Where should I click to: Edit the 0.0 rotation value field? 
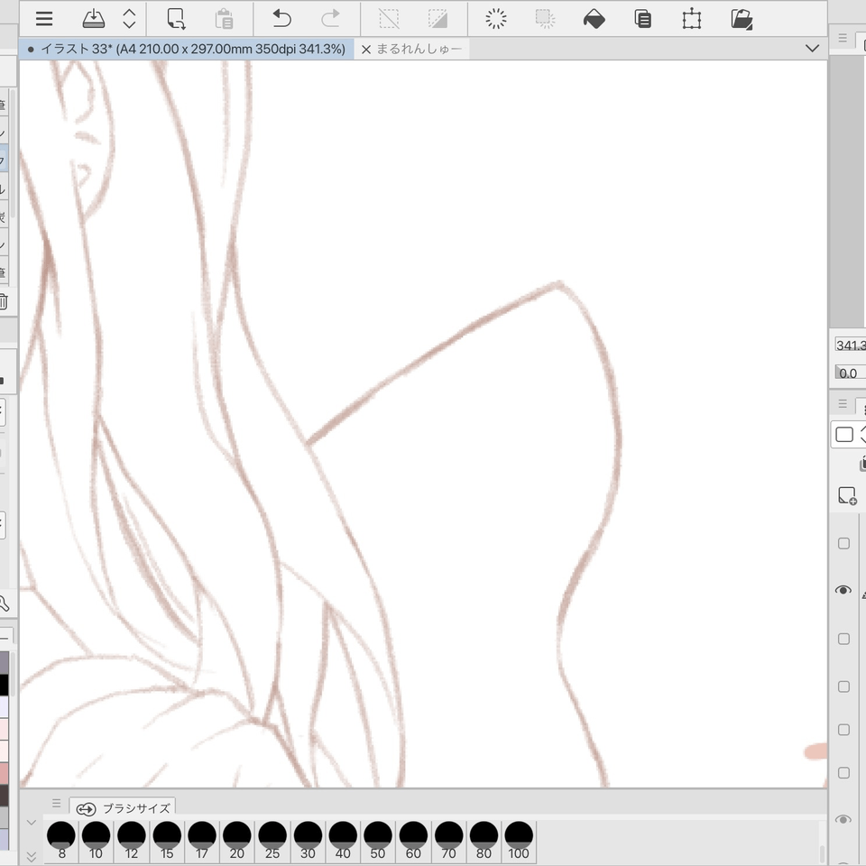coord(850,373)
